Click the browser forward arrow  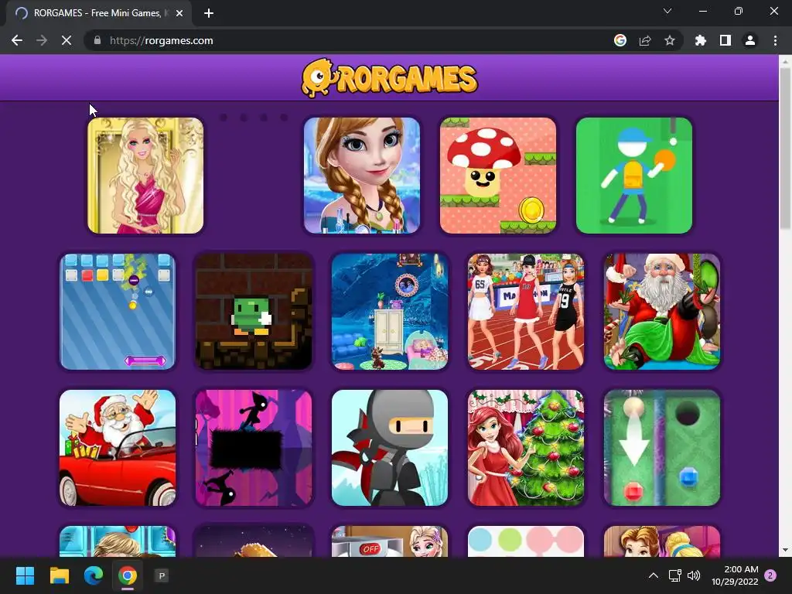point(42,40)
